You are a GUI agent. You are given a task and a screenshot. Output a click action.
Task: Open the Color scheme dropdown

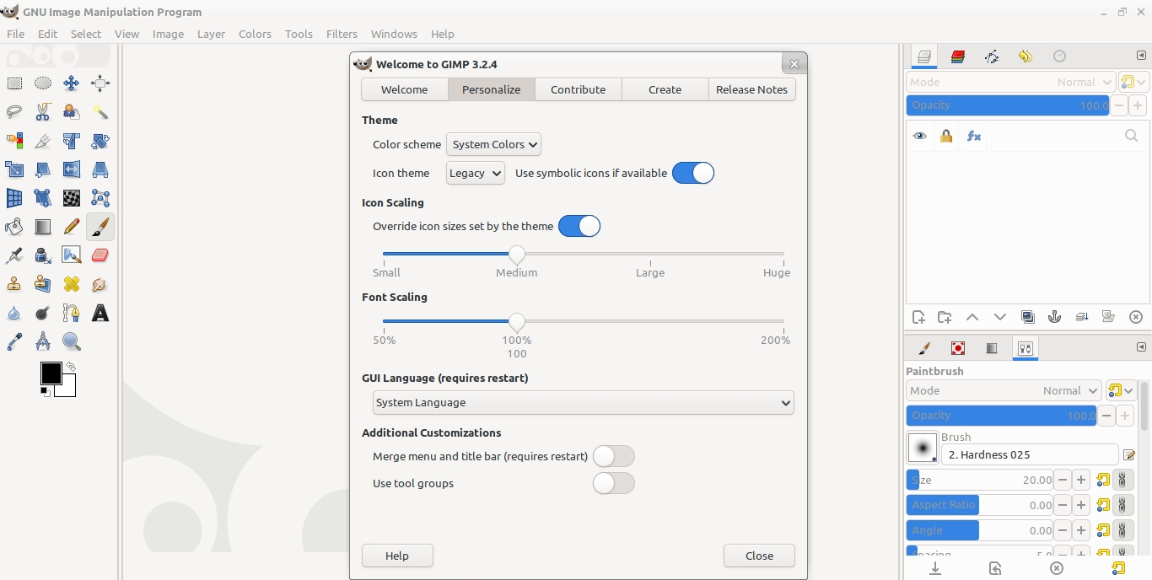[493, 144]
